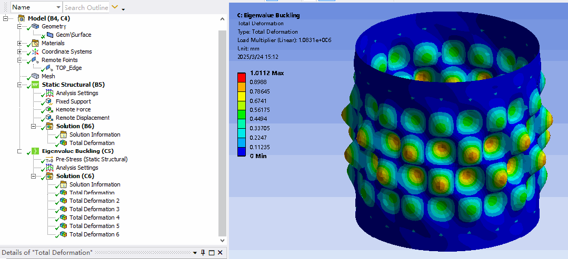The height and width of the screenshot is (259, 568).
Task: Click the Solution (B6) icon
Action: click(x=49, y=126)
